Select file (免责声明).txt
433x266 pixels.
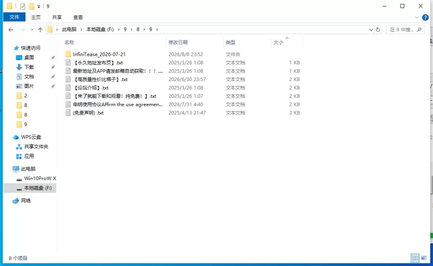[88, 112]
